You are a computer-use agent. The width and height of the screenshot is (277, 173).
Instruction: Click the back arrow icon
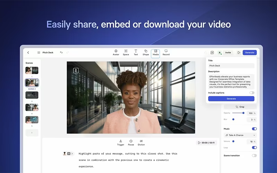(28, 53)
